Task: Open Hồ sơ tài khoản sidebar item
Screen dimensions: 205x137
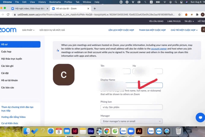Action: pos(9,80)
